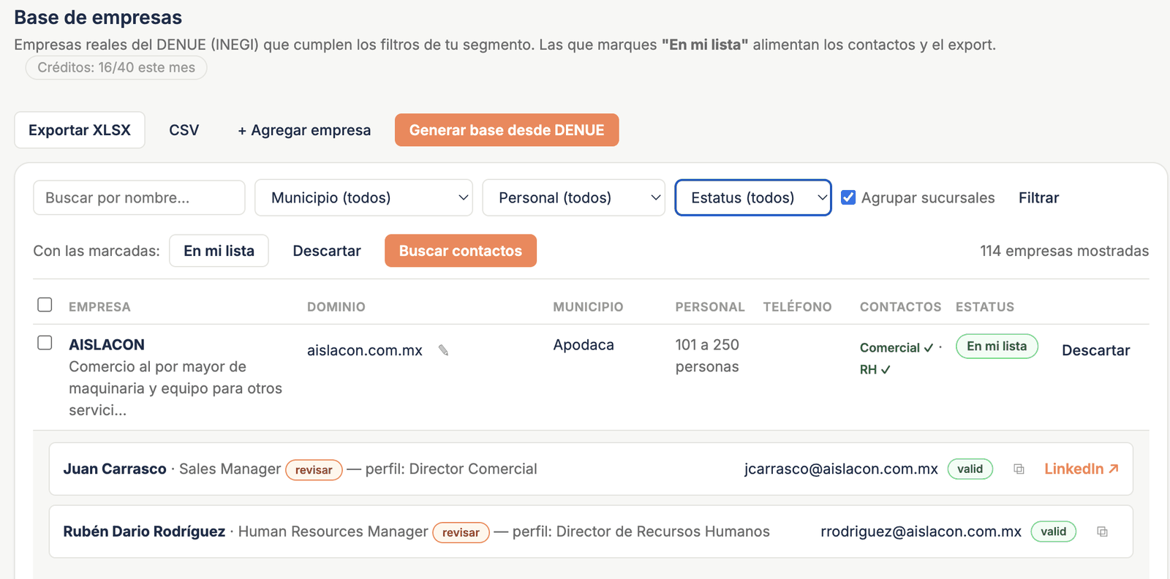Click the revisar badge next to Human Resources Manager
The width and height of the screenshot is (1170, 579).
coord(461,533)
